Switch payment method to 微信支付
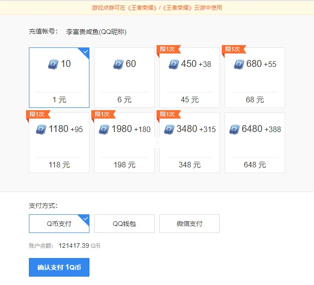Screen dimensions: 314x285 [x=190, y=224]
